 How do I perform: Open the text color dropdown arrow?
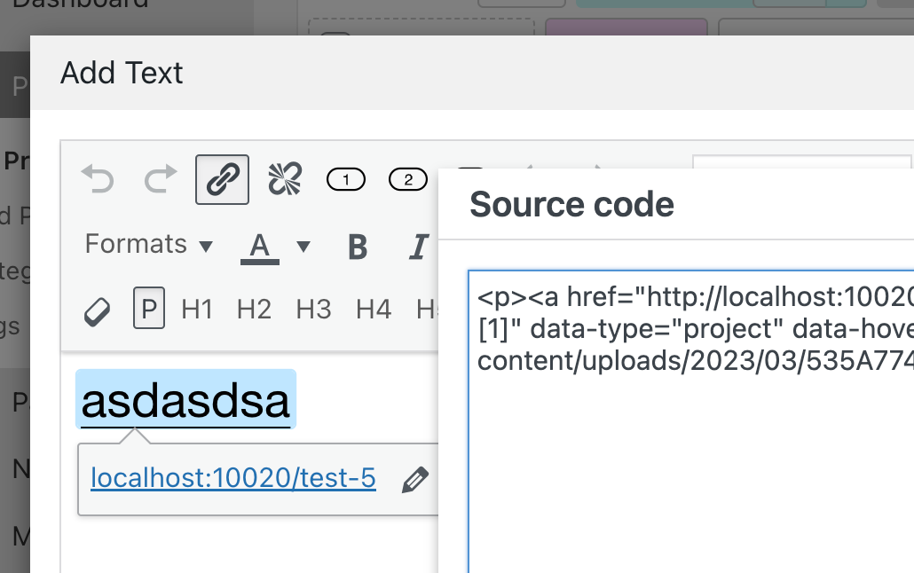(x=303, y=247)
